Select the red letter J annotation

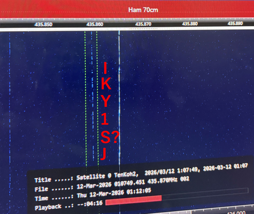click(104, 154)
